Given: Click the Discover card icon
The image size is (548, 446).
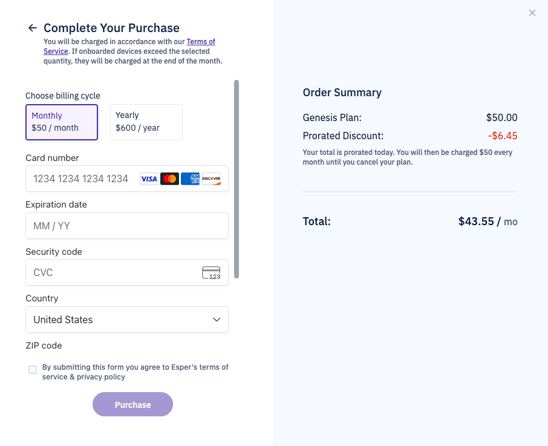Looking at the screenshot, I should click(x=211, y=178).
